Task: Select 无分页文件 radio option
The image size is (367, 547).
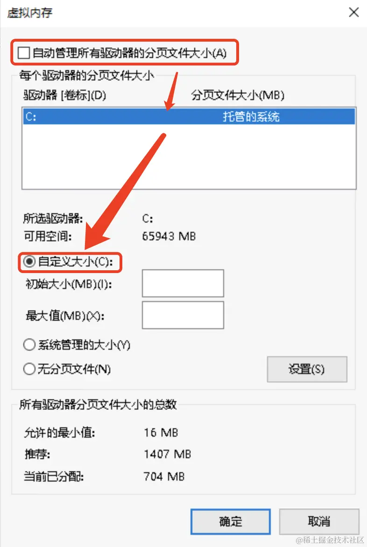Action: point(29,369)
